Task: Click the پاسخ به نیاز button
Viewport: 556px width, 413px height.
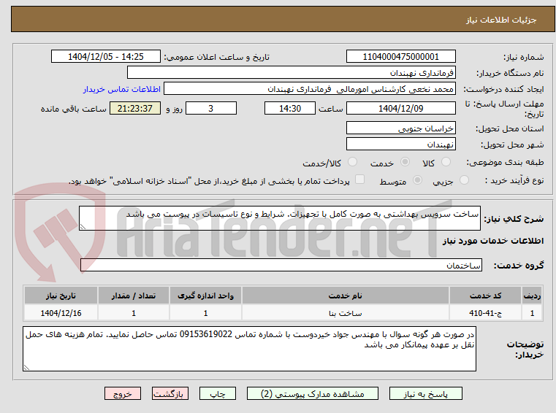Action: tap(425, 393)
